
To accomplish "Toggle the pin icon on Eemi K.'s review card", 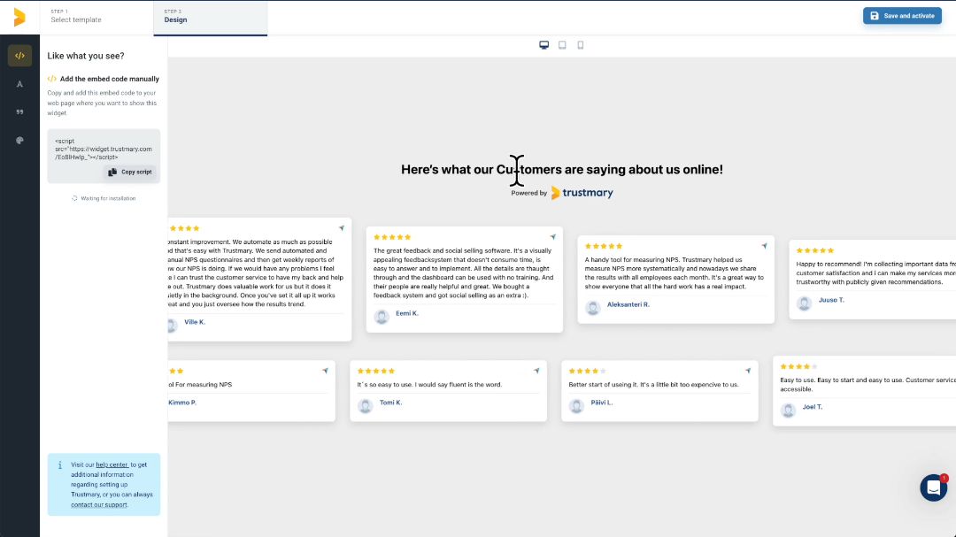I will (x=554, y=237).
